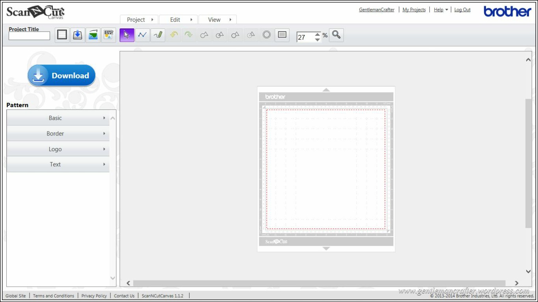538x302 pixels.
Task: Click the SVG import icon
Action: coord(108,35)
